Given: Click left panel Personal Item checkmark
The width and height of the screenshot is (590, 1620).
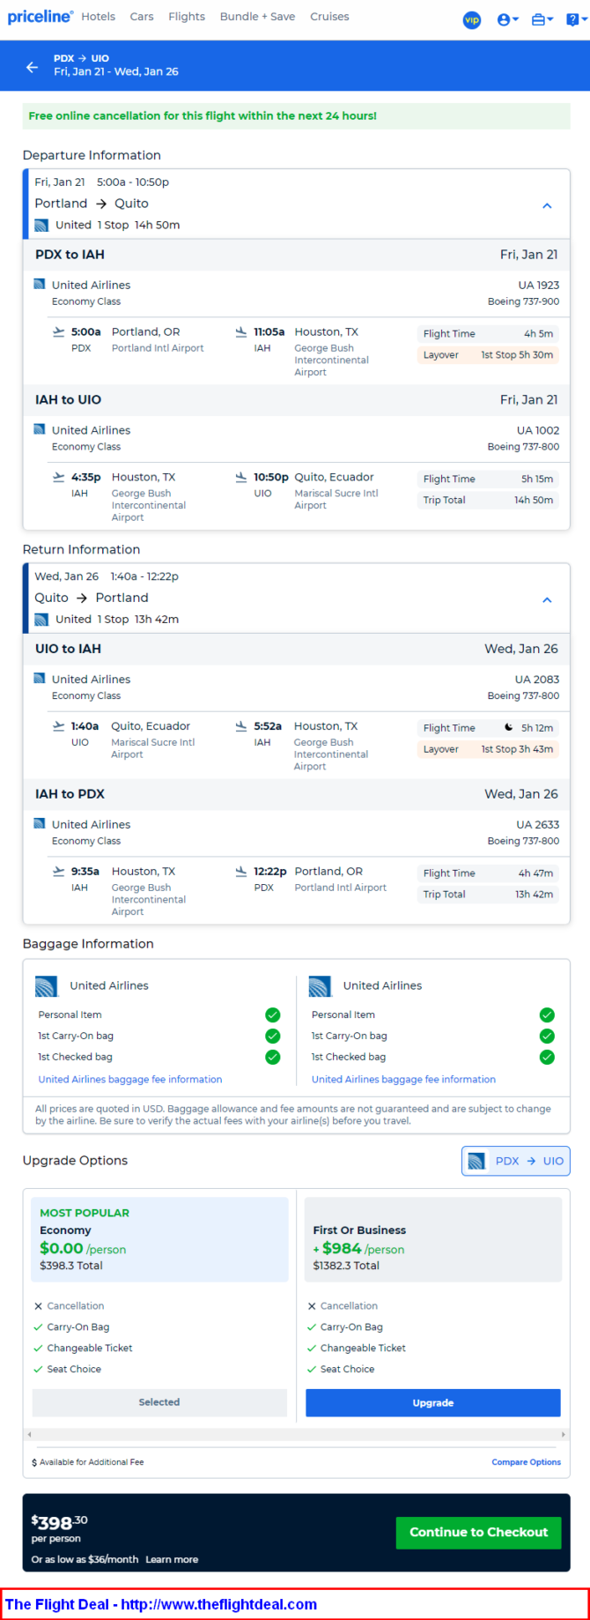Looking at the screenshot, I should 273,1014.
